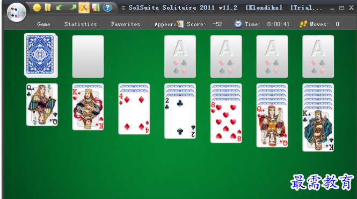The image size is (357, 199).
Task: Open options with the hammer tools icon
Action: tap(84, 7)
